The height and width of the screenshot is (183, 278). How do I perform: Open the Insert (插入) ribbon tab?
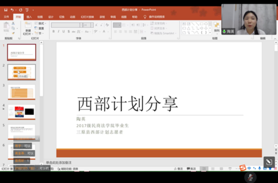[29, 17]
